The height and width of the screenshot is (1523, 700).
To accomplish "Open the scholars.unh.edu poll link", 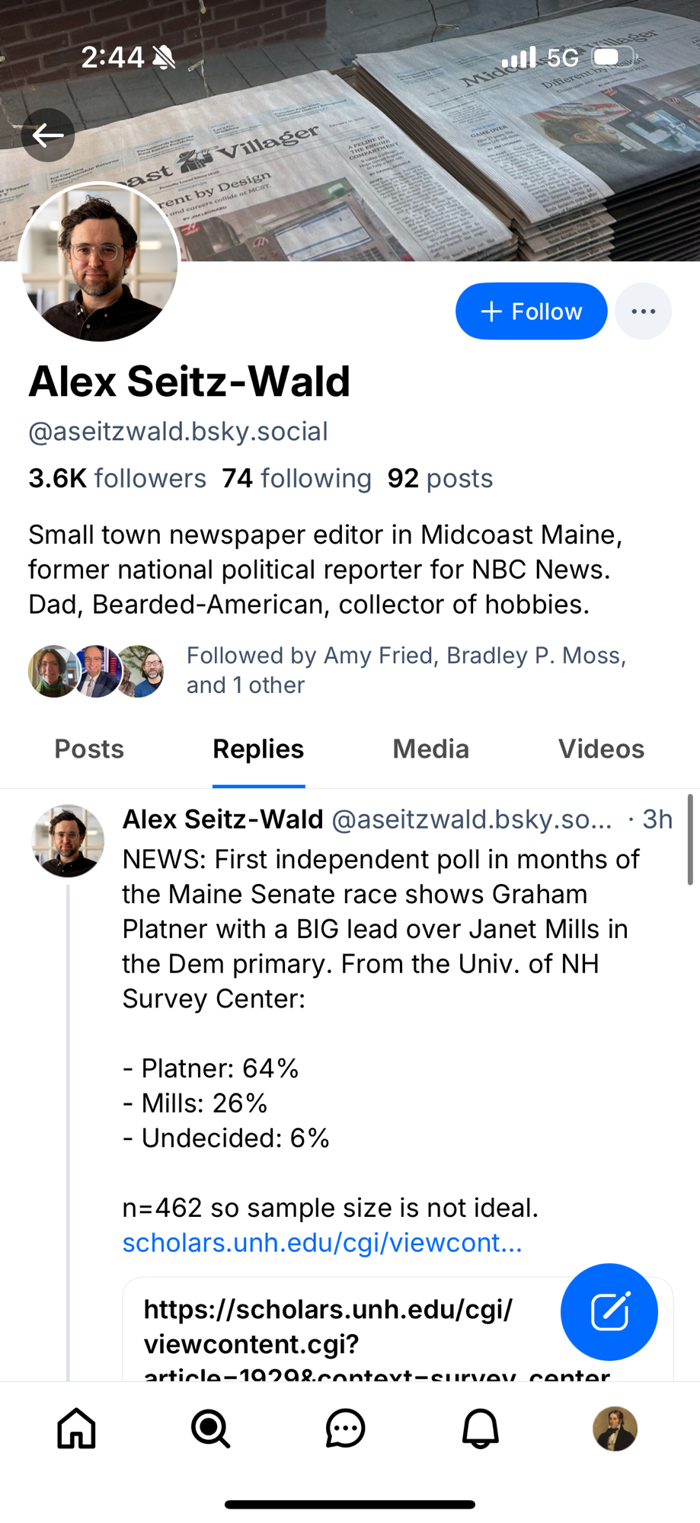I will point(322,1243).
